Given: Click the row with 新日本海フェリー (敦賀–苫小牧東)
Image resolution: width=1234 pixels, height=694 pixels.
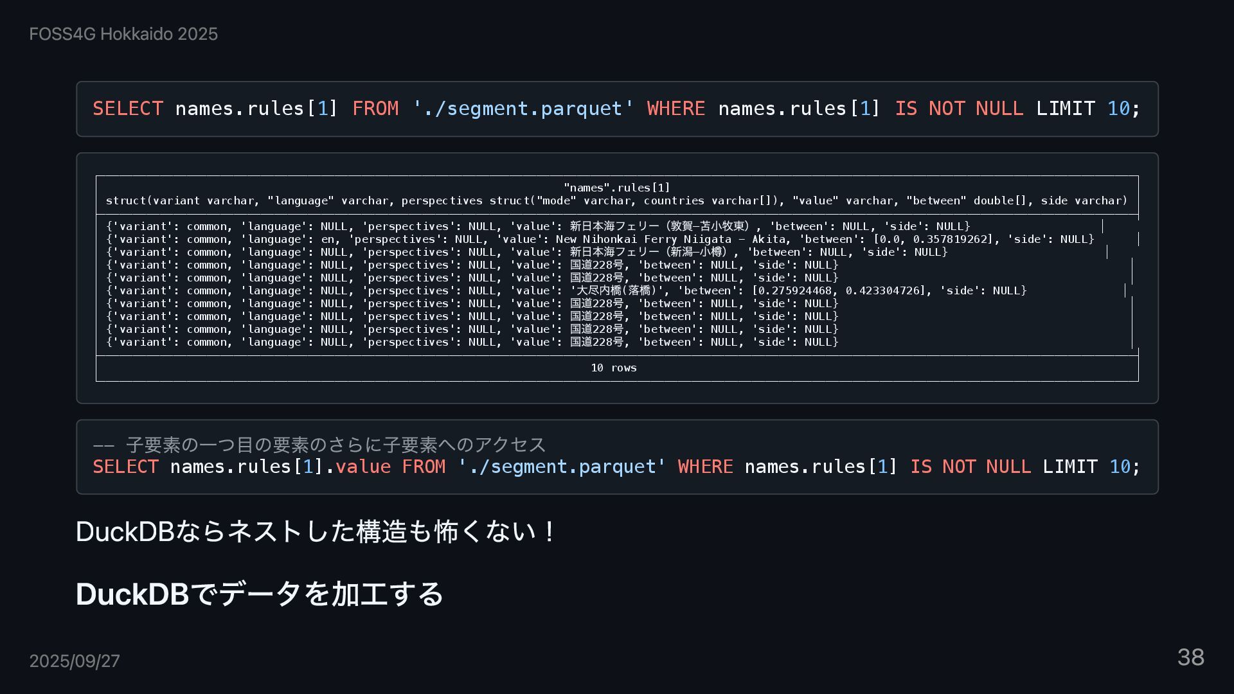Looking at the screenshot, I should click(x=538, y=226).
